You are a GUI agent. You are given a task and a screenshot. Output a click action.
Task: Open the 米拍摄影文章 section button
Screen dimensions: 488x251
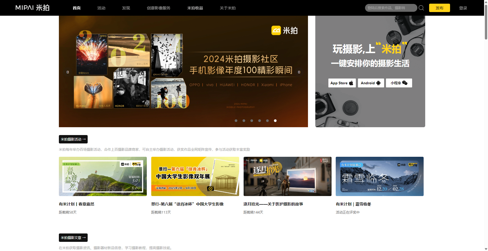[73, 238]
